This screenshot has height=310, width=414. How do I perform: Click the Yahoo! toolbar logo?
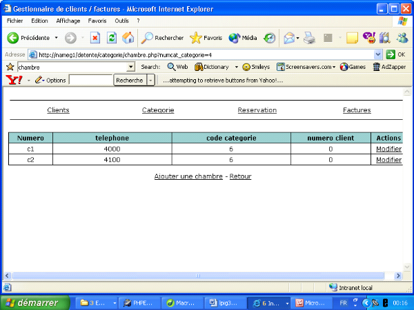click(x=14, y=80)
